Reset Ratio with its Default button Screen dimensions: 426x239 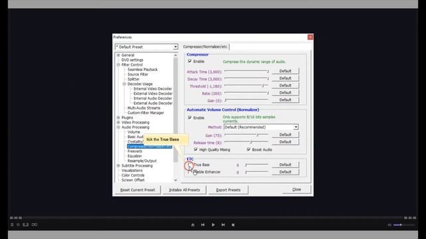286,93
